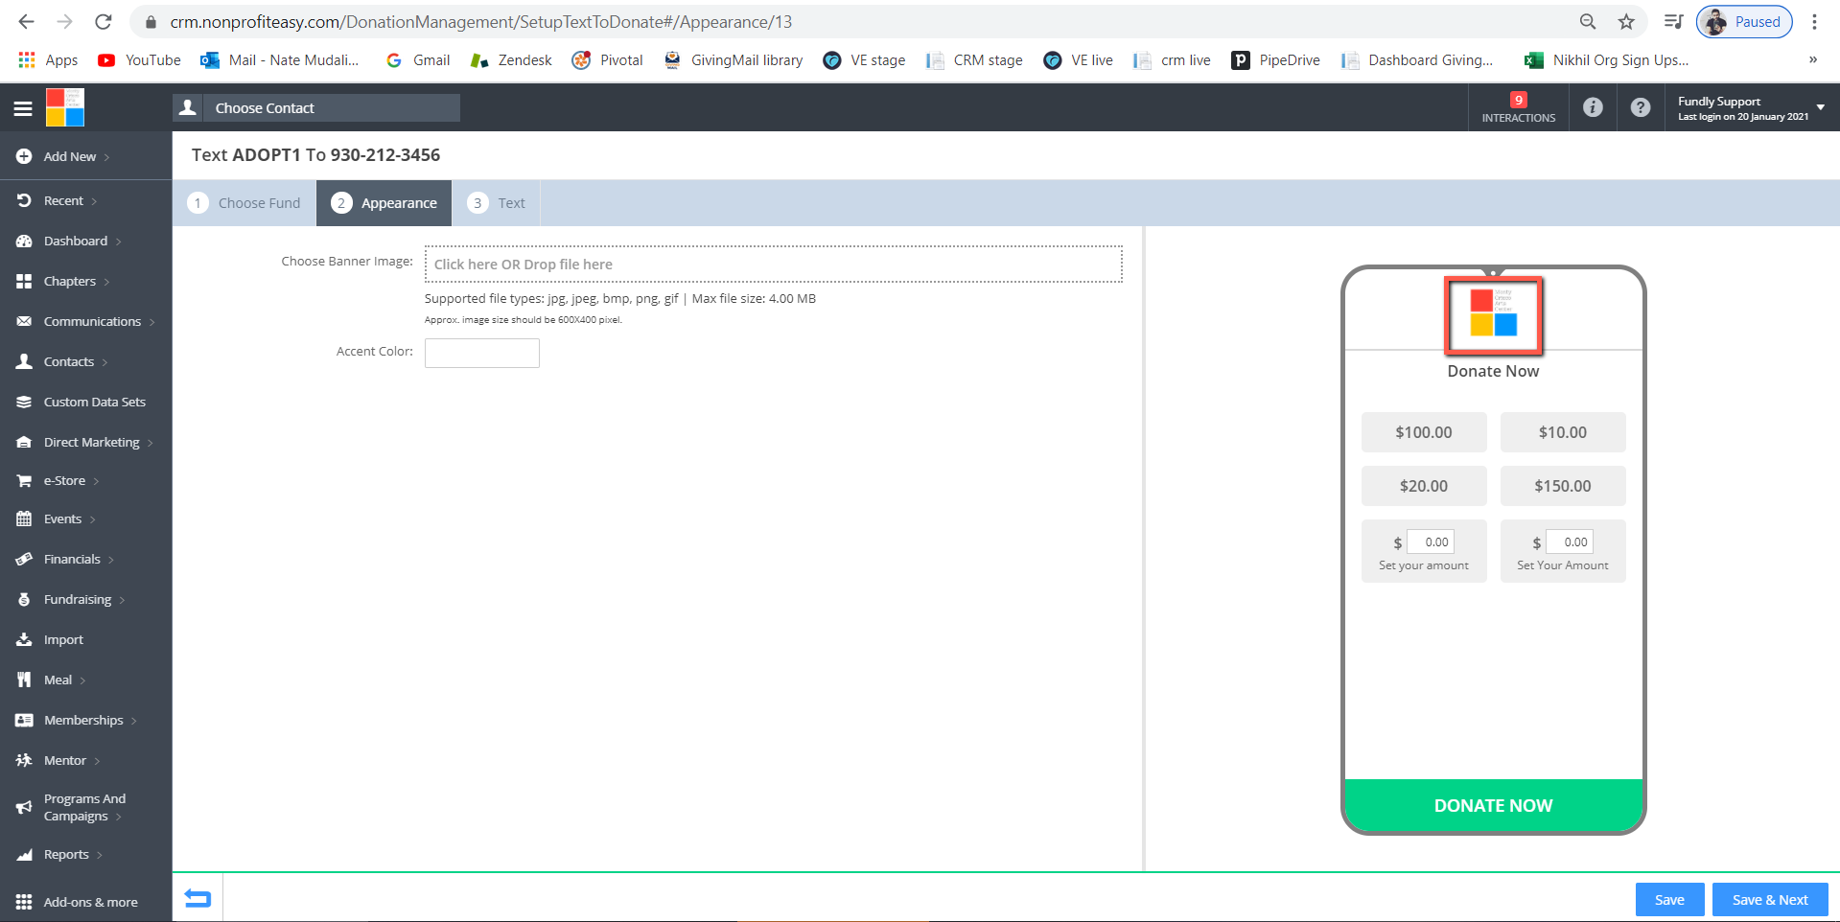Reload the browser page
This screenshot has width=1840, height=922.
click(x=104, y=21)
